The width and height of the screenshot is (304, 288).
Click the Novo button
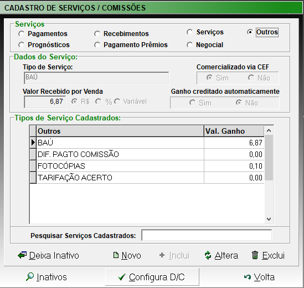[127, 255]
